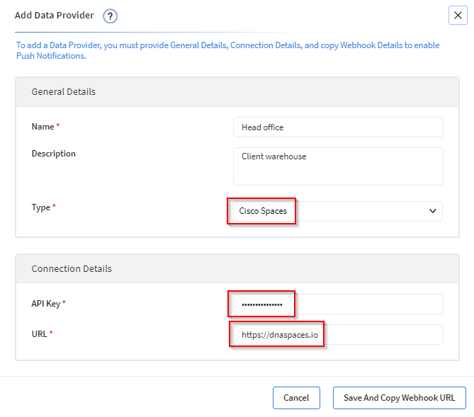This screenshot has height=417, width=474.
Task: Click the Type label text
Action: point(41,207)
